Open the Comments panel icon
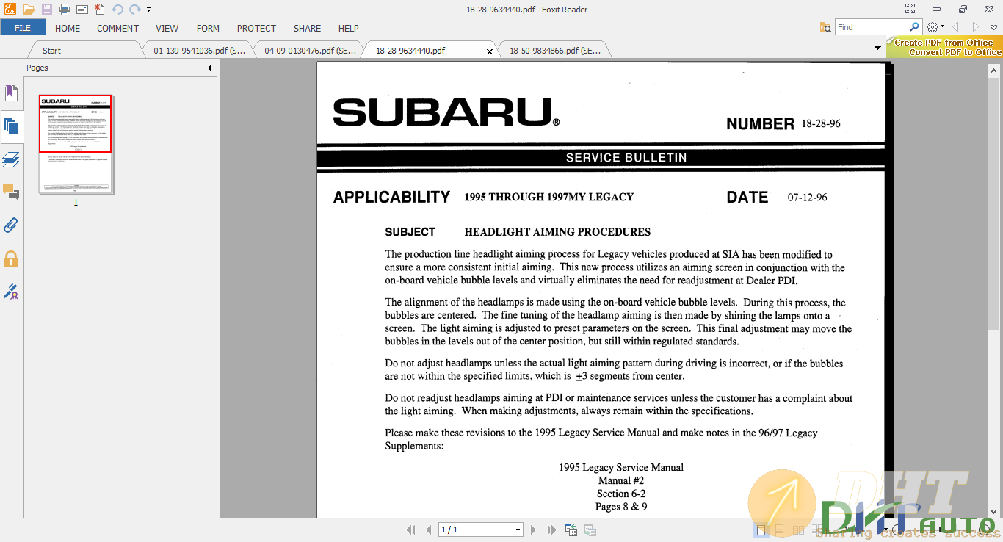The height and width of the screenshot is (542, 1003). click(x=10, y=192)
